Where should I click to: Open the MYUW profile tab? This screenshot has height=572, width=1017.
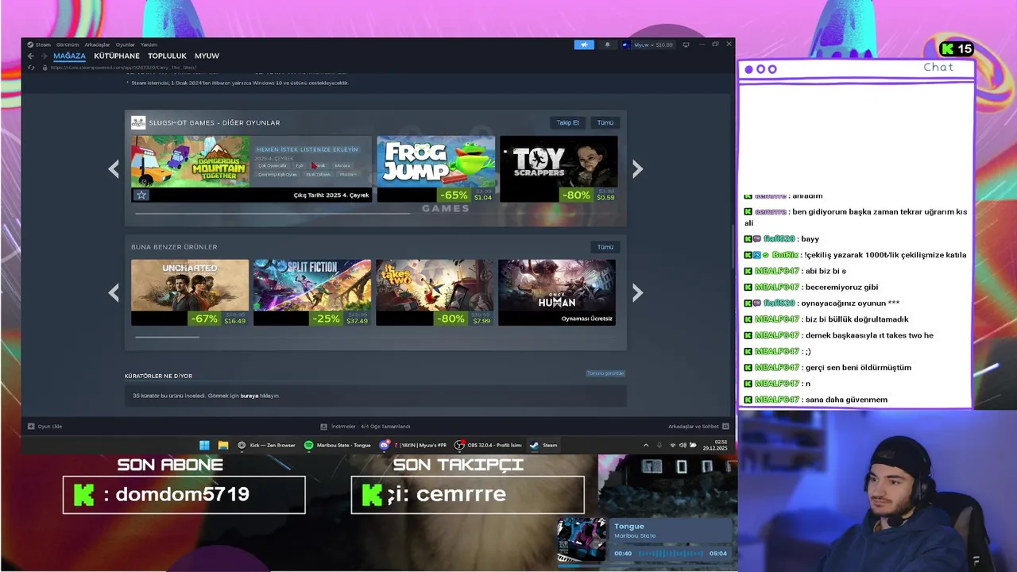(207, 56)
